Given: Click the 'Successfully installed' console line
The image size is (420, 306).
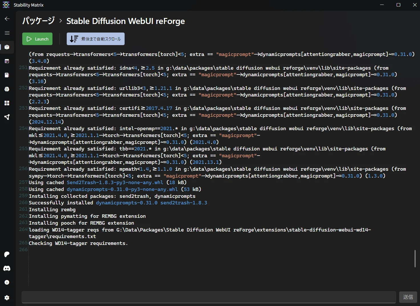Looking at the screenshot, I should [x=118, y=203].
